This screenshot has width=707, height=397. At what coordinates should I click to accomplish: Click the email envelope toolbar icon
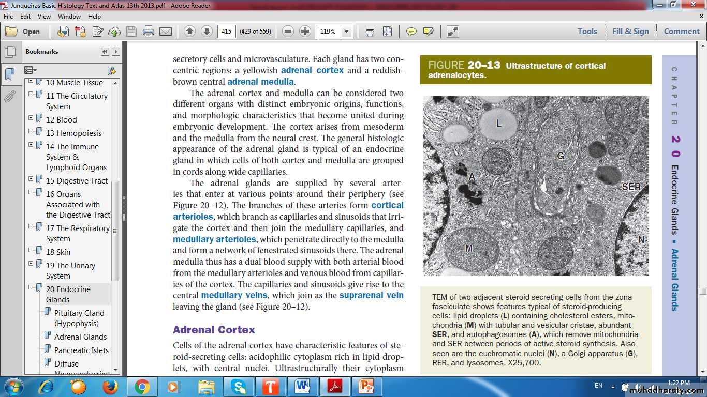point(166,32)
